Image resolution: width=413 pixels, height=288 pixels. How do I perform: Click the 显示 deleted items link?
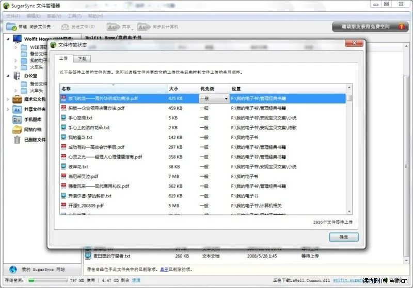click(x=164, y=269)
